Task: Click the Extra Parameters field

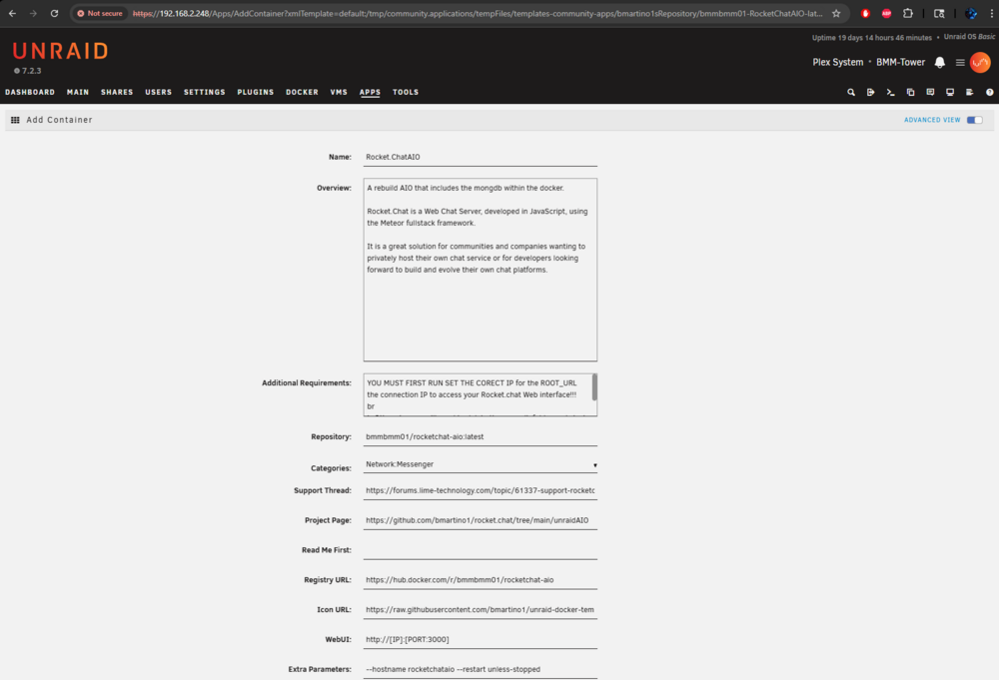Action: coord(480,669)
